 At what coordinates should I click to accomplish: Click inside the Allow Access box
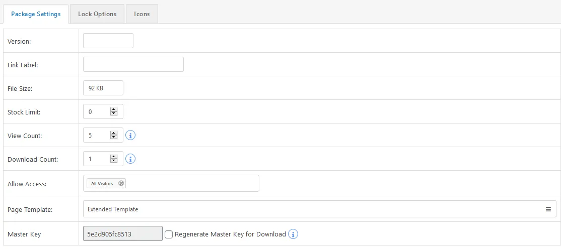tap(171, 183)
